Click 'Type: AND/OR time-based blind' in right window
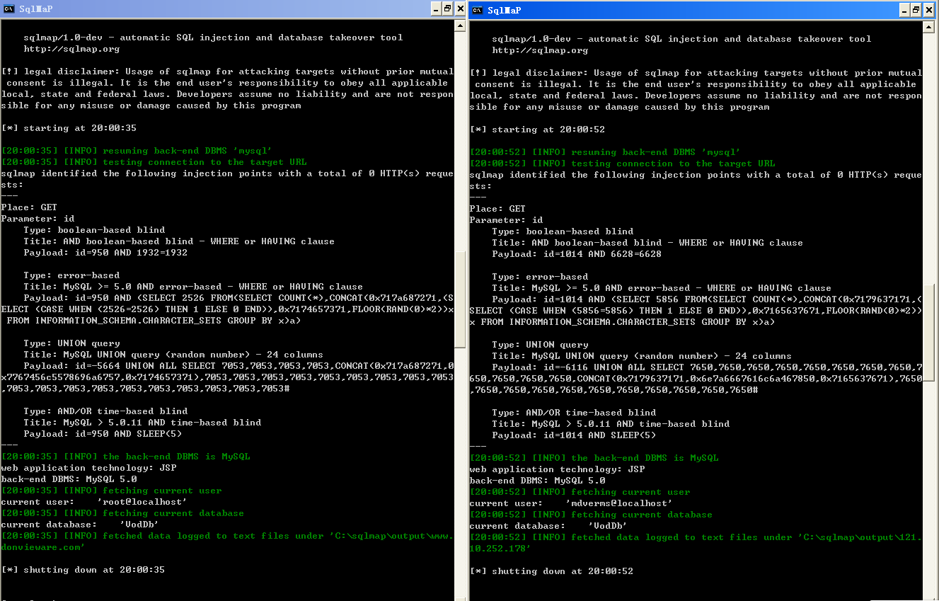939x601 pixels. point(574,413)
